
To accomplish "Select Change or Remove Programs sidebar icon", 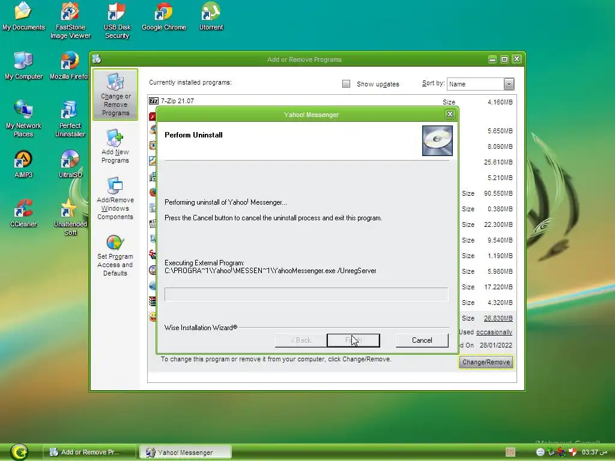I will point(115,94).
